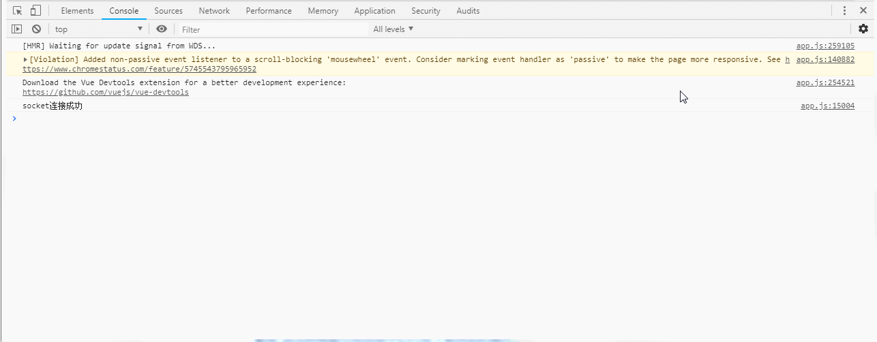Toggle the device toolbar icon
Image resolution: width=877 pixels, height=342 pixels.
coord(35,11)
